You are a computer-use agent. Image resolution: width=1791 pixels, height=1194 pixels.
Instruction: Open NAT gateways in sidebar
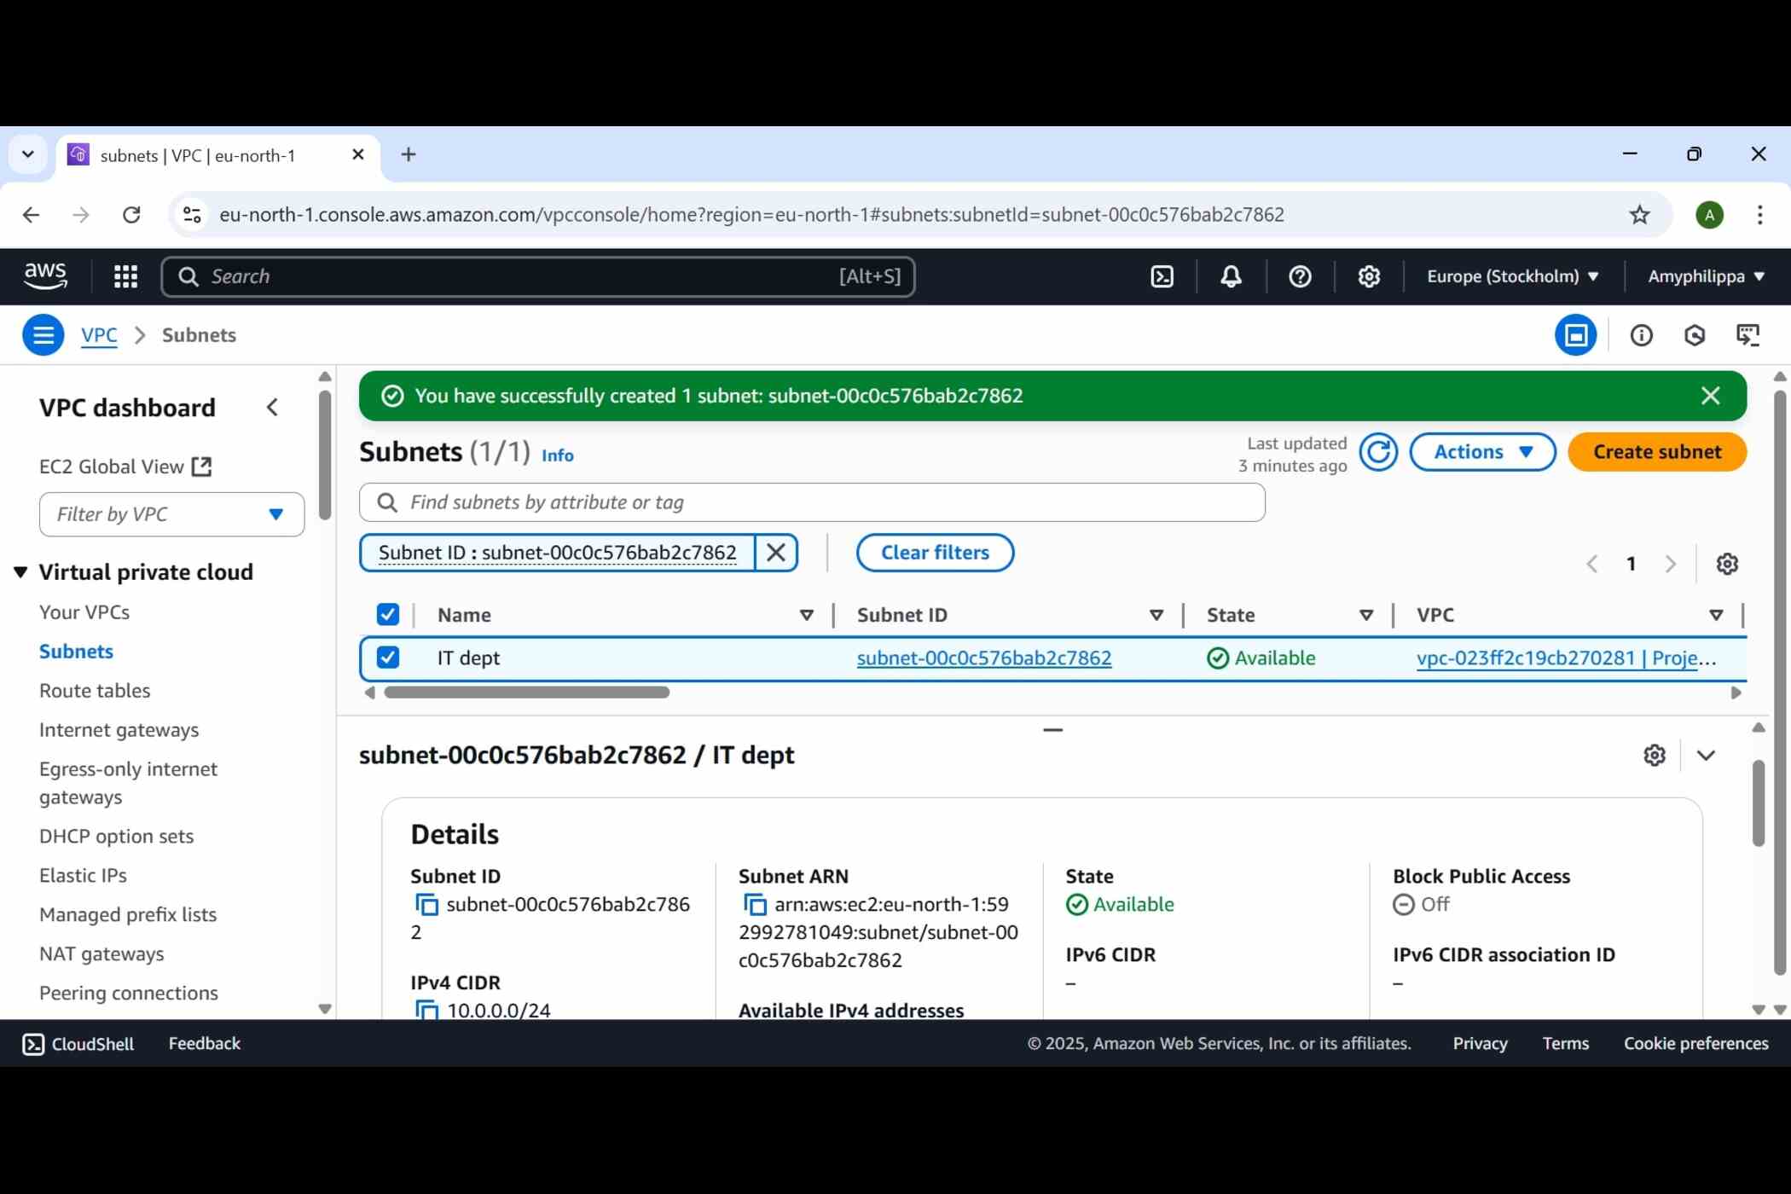point(101,954)
